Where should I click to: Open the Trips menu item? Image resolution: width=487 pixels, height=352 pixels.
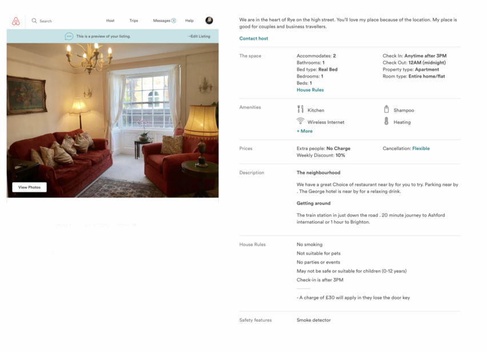coord(134,21)
